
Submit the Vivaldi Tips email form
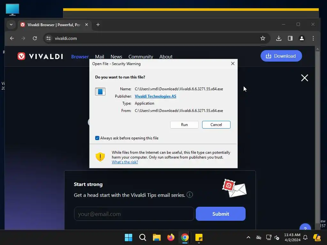pyautogui.click(x=220, y=214)
